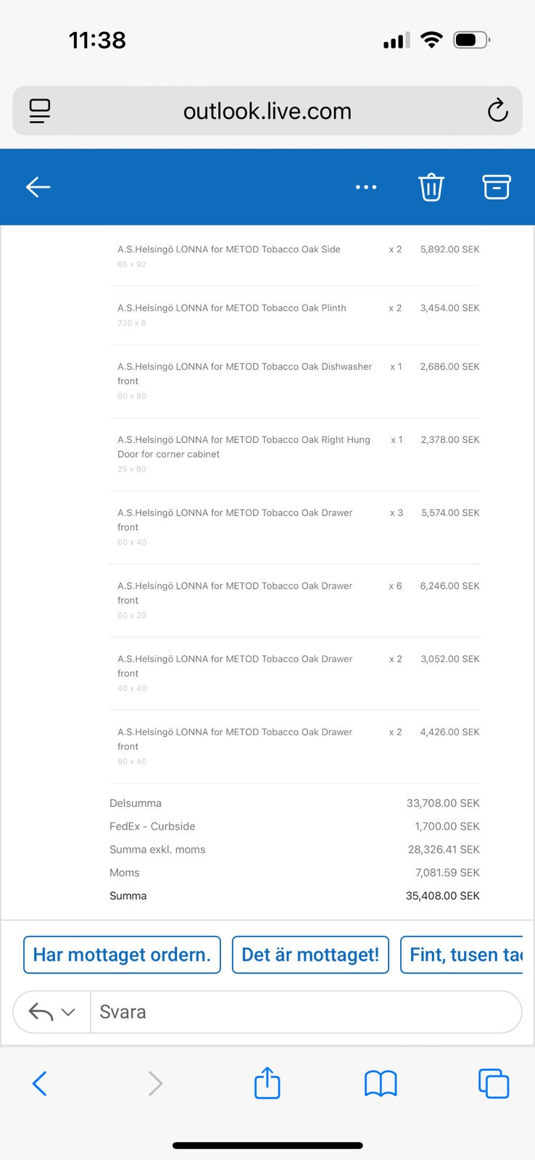This screenshot has height=1160, width=535.
Task: Archive this email using the box icon
Action: (497, 187)
